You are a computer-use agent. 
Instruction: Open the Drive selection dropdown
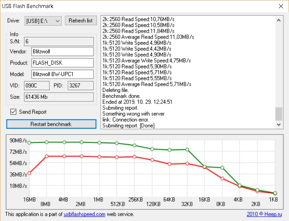43,21
